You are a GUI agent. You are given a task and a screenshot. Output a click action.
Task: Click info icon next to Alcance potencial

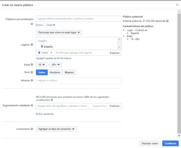(167, 21)
